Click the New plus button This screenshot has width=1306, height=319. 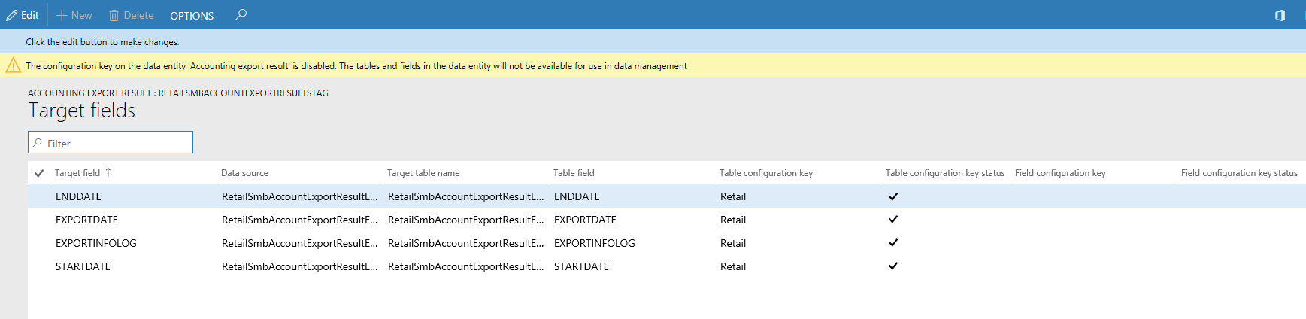pyautogui.click(x=74, y=15)
